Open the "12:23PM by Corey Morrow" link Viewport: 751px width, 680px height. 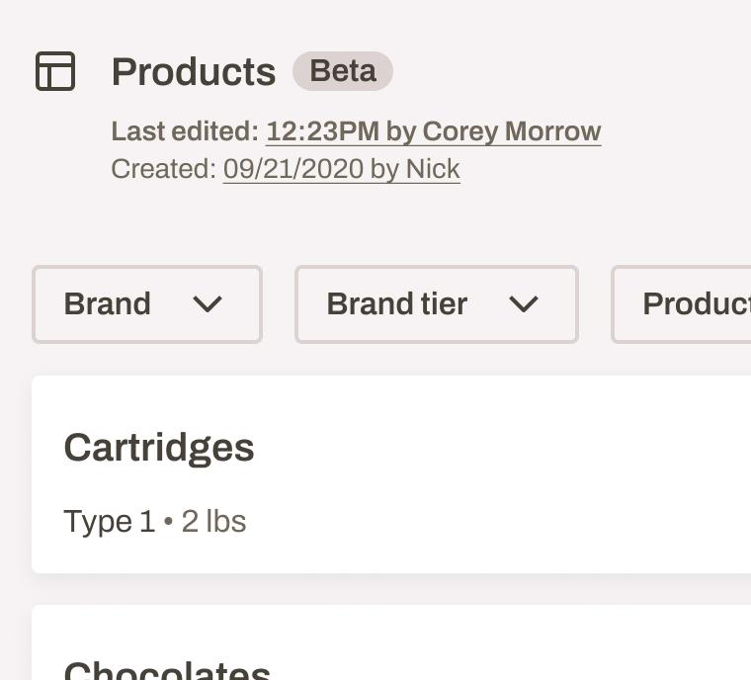pos(433,131)
